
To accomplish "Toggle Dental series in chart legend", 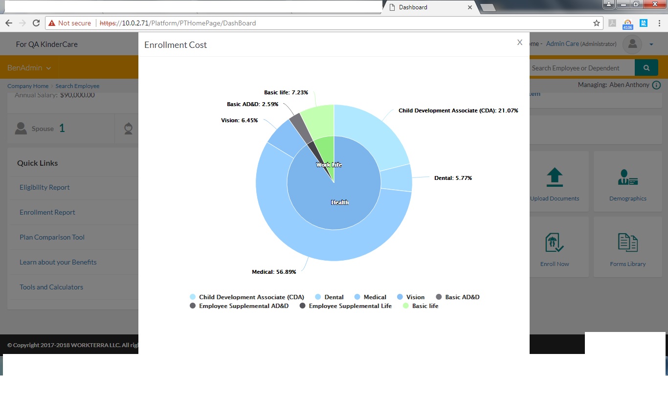I will coord(334,297).
